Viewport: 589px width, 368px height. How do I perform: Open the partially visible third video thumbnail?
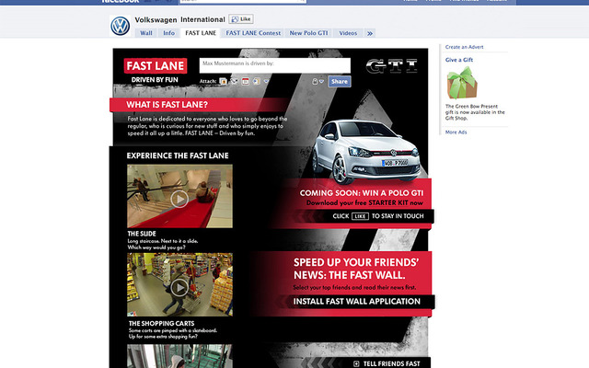coord(179,356)
